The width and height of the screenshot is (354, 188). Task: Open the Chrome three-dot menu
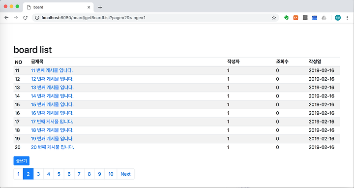[x=347, y=18]
